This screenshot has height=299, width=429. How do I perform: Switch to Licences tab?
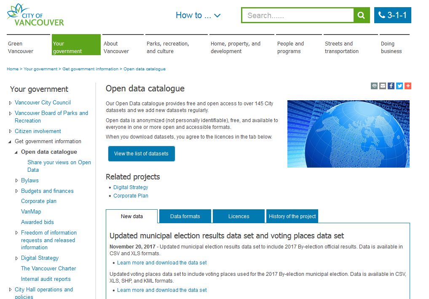(x=239, y=216)
